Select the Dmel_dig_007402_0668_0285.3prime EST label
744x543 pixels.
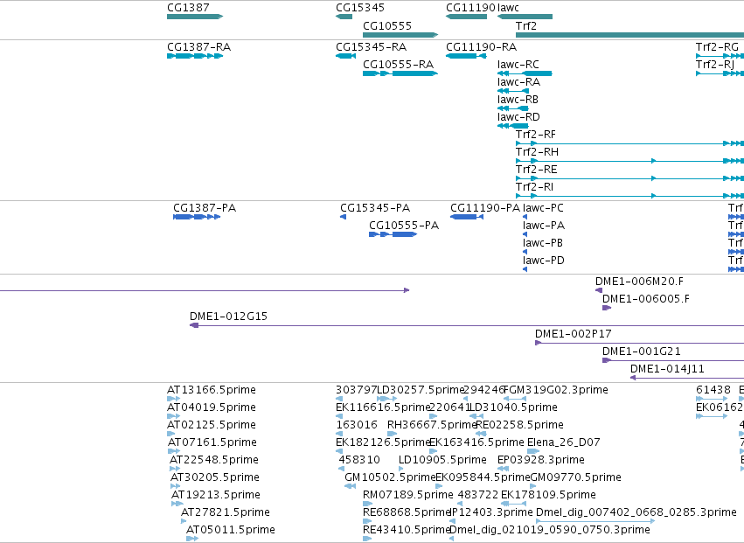click(636, 513)
